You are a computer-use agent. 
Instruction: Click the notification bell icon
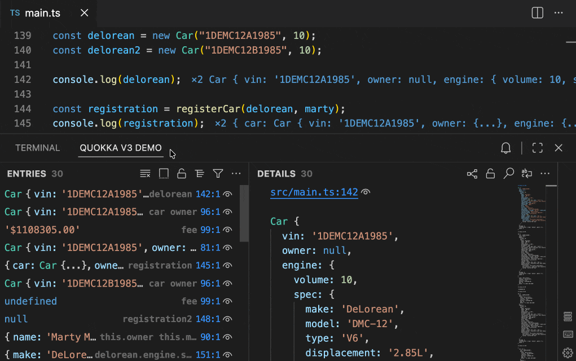(506, 148)
